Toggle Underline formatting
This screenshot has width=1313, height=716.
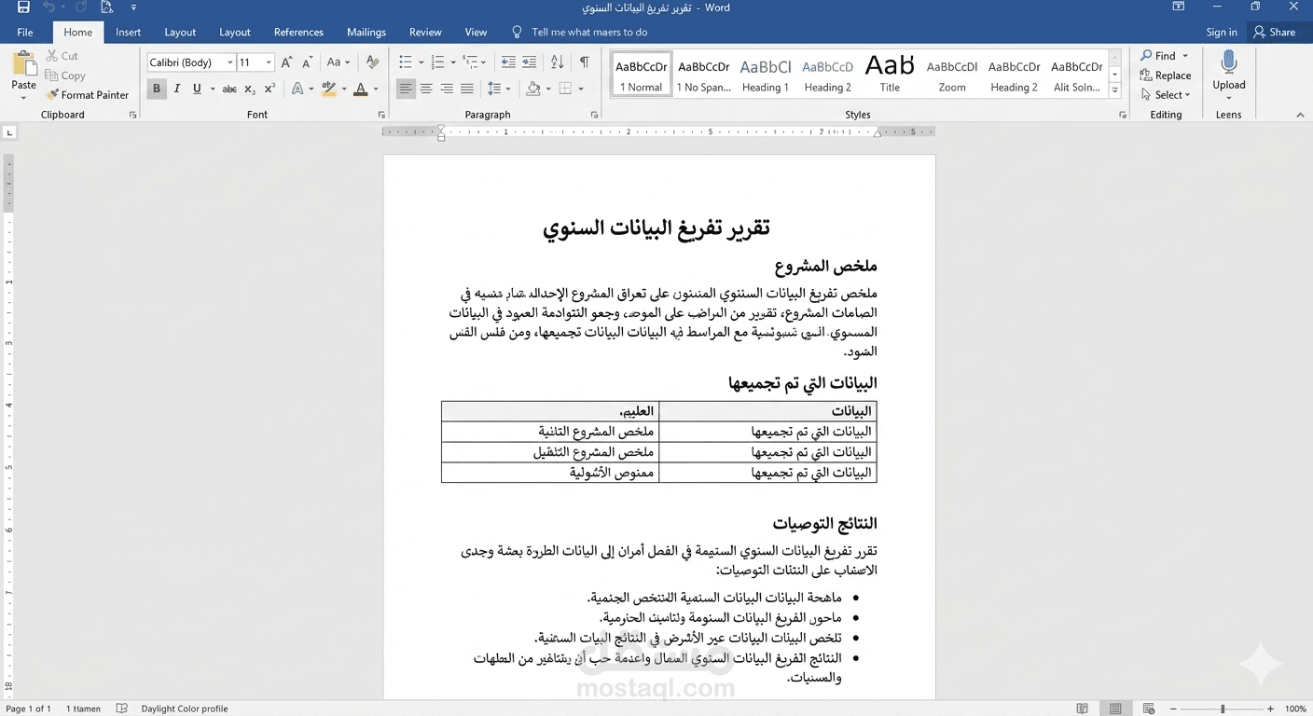point(197,89)
